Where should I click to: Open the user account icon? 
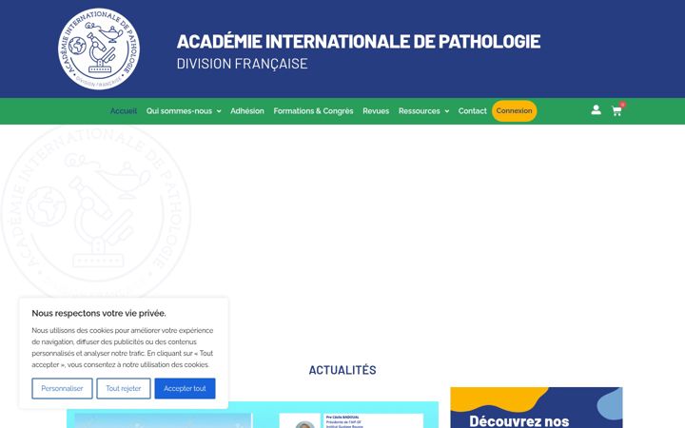coord(596,110)
